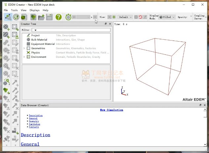Viewport: 209px width, 153px height.
Task: Switch to the Simulator mode icon
Action: [x=16, y=17]
